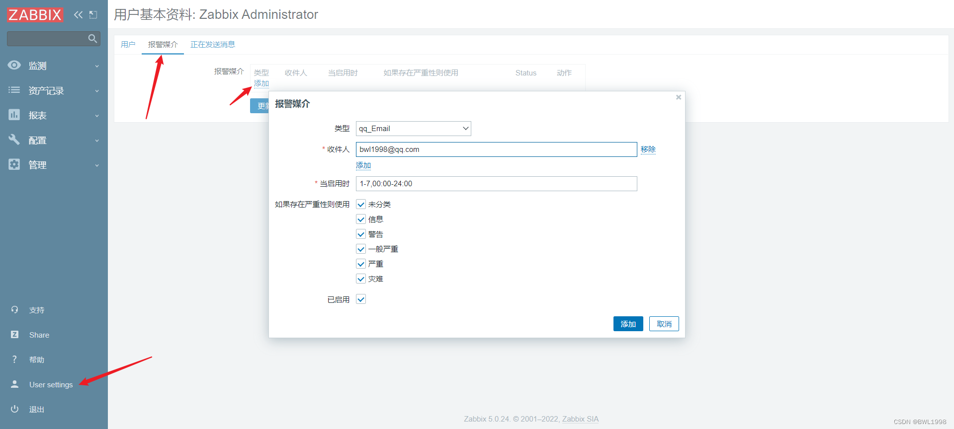Switch to the 报警媒介 tab
The width and height of the screenshot is (954, 429).
click(x=163, y=45)
